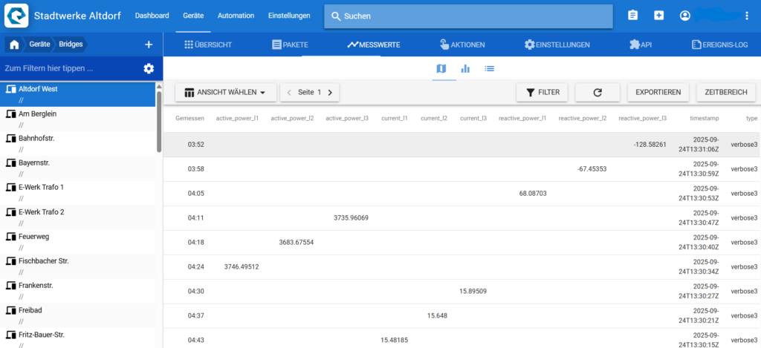
Task: Click the timestamp column header
Action: (705, 118)
